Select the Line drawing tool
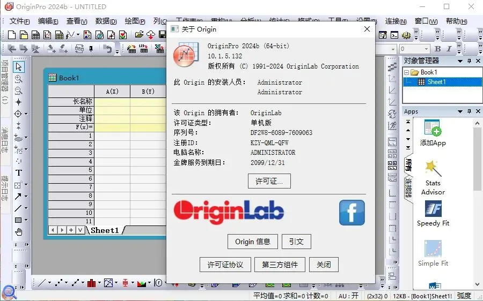Image resolution: width=483 pixels, height=301 pixels. (x=18, y=208)
